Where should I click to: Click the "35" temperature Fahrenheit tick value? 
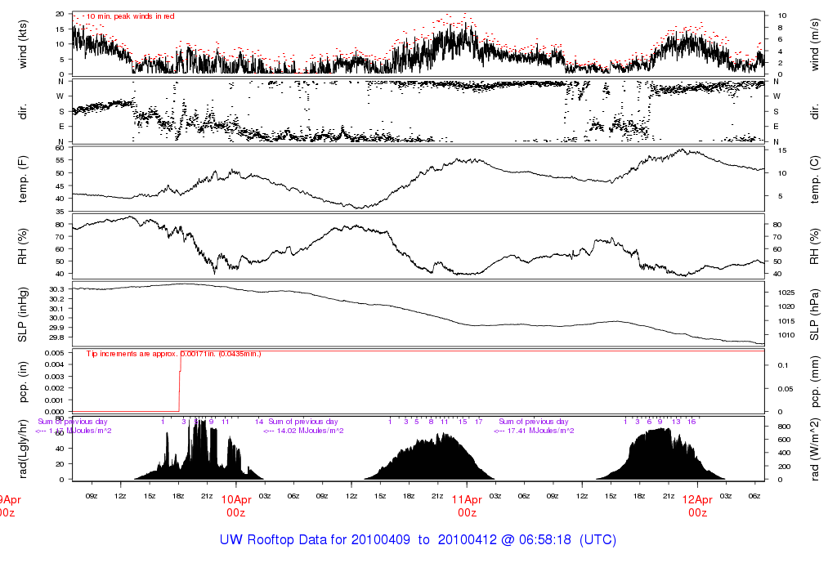[x=60, y=212]
